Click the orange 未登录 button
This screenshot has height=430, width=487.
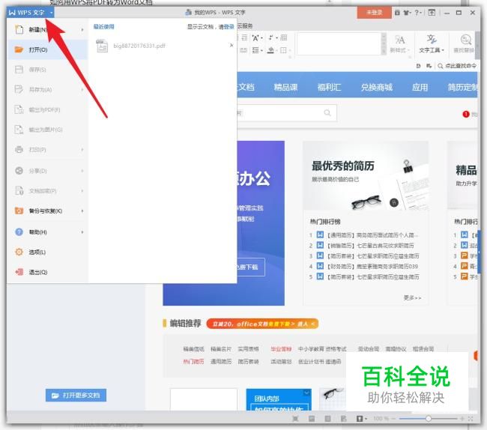point(374,13)
